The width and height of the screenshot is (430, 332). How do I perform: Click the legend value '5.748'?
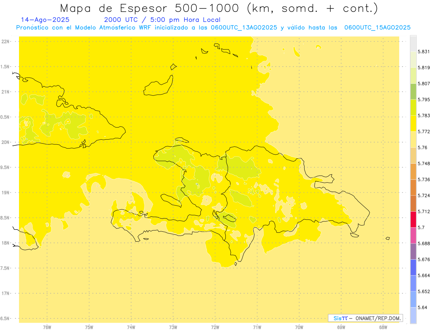[x=424, y=164]
